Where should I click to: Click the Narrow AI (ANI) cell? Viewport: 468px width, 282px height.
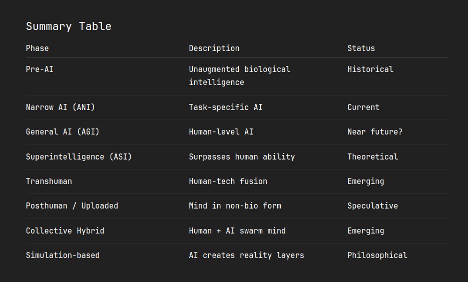pos(60,107)
